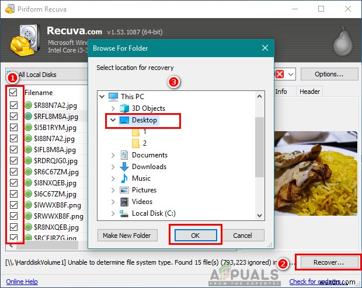Collapse the This PC tree node
This screenshot has height=288, width=362.
102,96
